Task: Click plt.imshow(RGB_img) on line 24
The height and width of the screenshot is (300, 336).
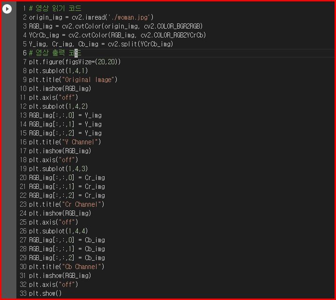Action: click(60, 213)
